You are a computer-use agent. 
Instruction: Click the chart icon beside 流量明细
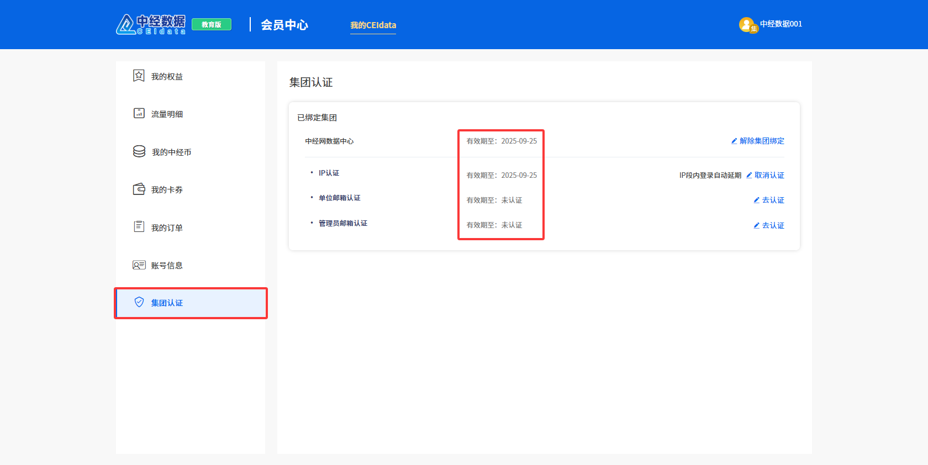coord(139,113)
